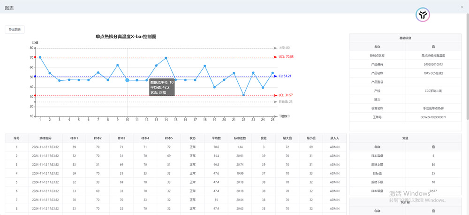Click the data point at sample 22
The height and width of the screenshot is (215, 469).
[x=243, y=95]
